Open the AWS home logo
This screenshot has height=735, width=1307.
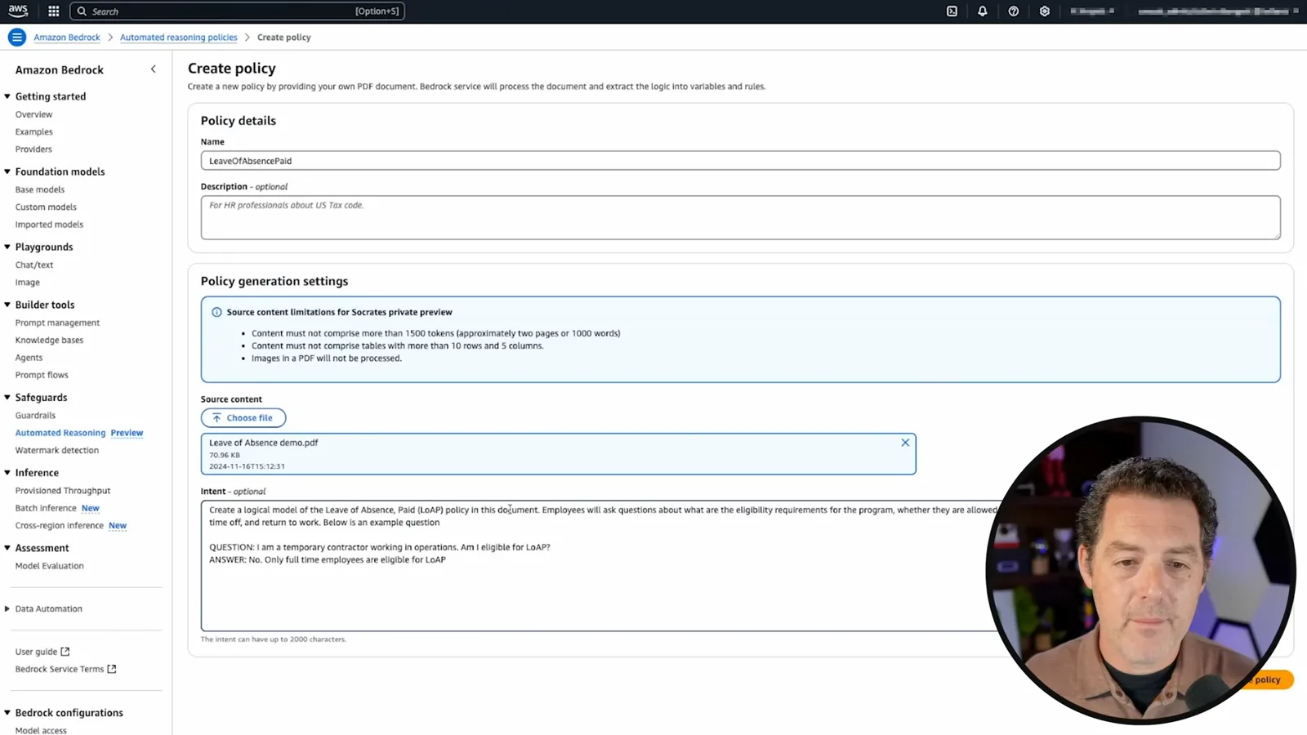click(18, 11)
